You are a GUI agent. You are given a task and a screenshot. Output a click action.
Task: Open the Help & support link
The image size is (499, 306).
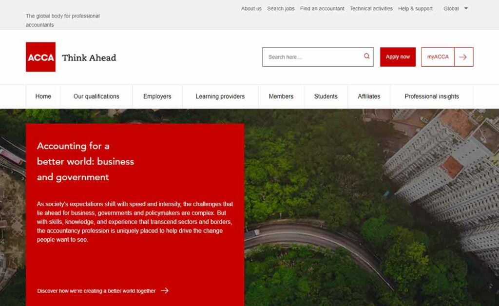pos(415,9)
